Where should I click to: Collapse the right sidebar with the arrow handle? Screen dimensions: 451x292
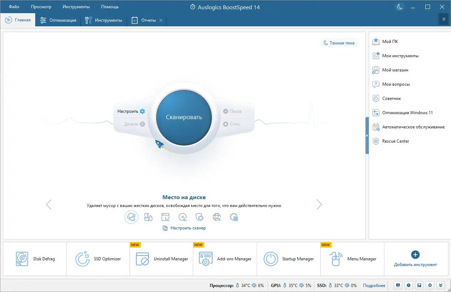point(367,136)
